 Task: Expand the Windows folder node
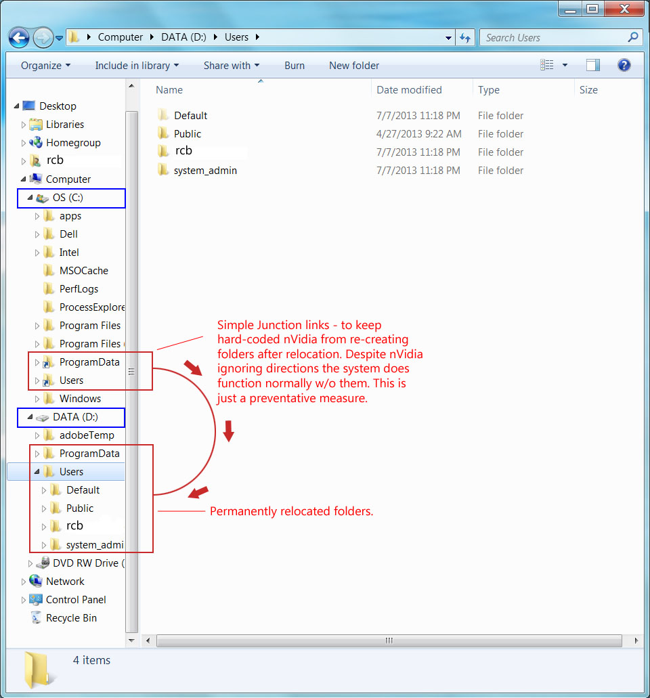coord(37,399)
